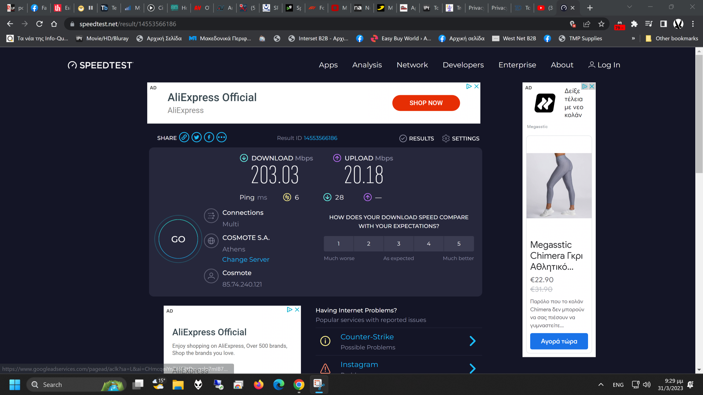The height and width of the screenshot is (395, 703).
Task: Open tab search dropdown arrow
Action: pos(629,7)
